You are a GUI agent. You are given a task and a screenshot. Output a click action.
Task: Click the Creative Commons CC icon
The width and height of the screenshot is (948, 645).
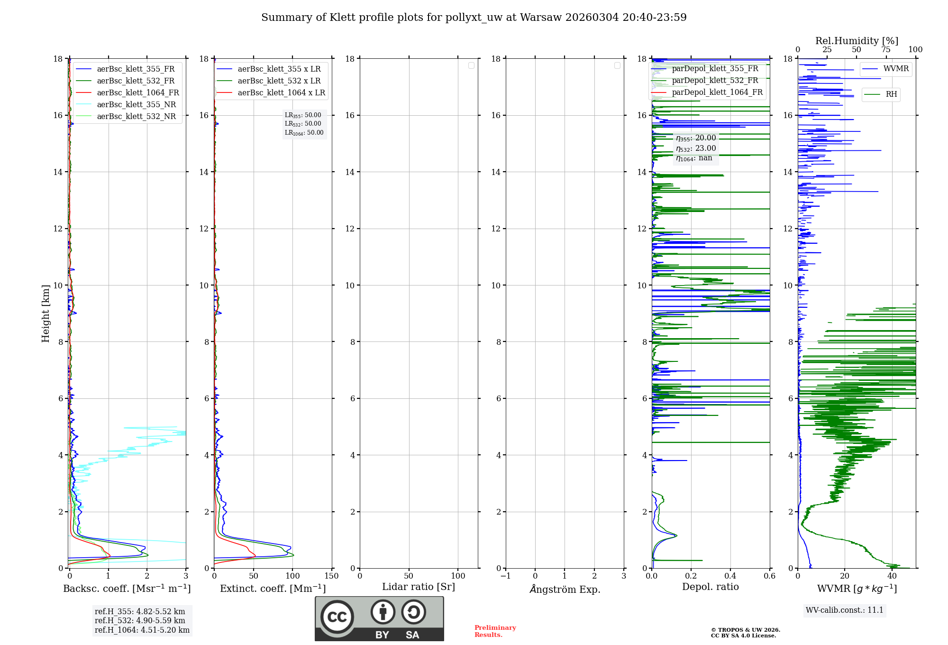337,617
